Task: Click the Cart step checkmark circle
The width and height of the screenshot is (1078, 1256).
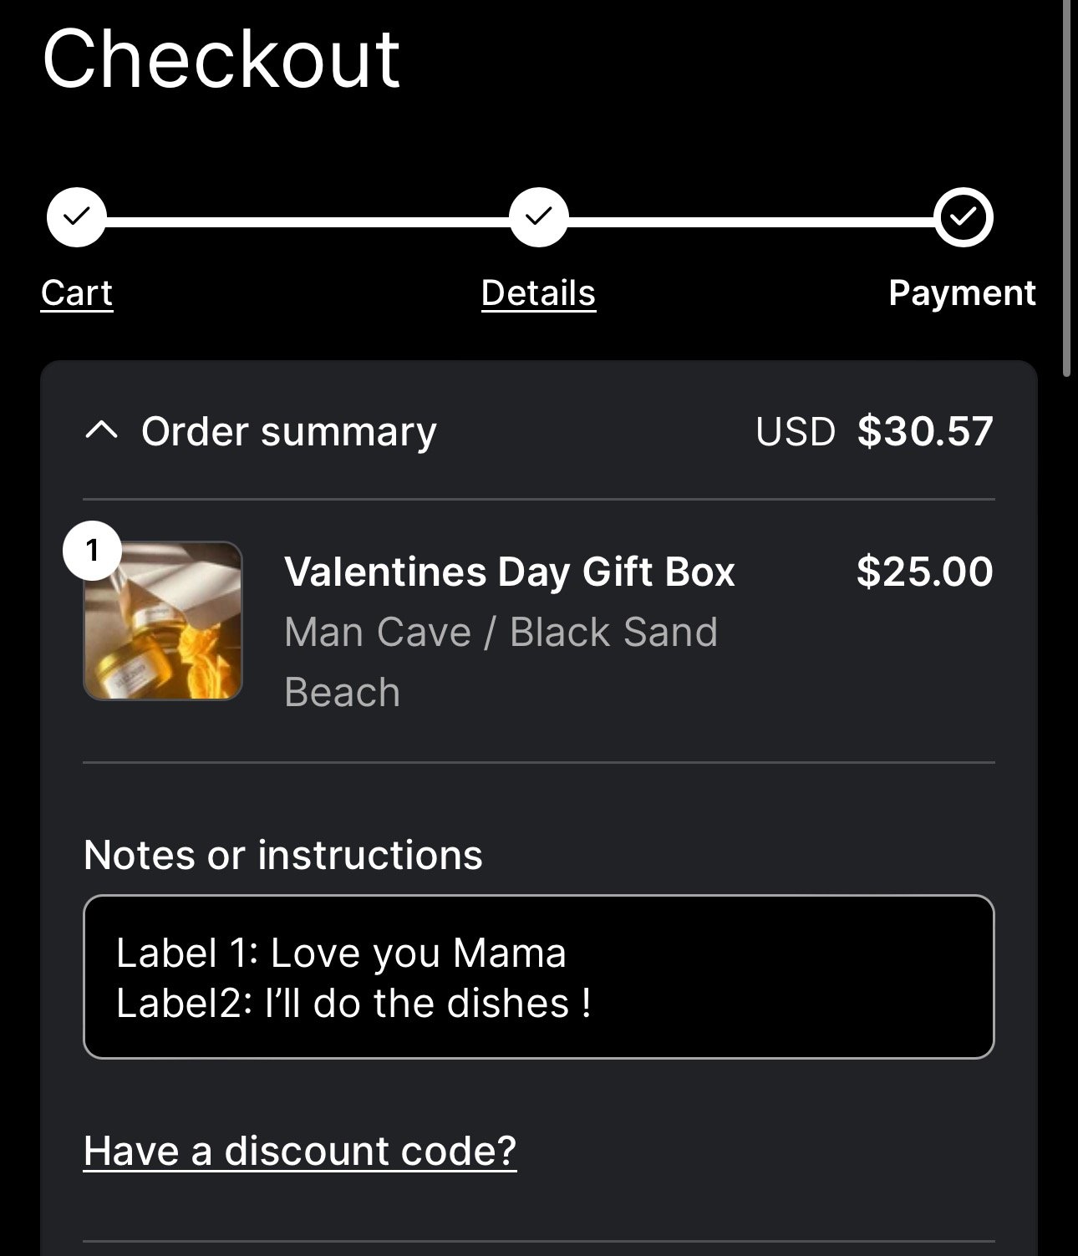Action: click(x=77, y=217)
